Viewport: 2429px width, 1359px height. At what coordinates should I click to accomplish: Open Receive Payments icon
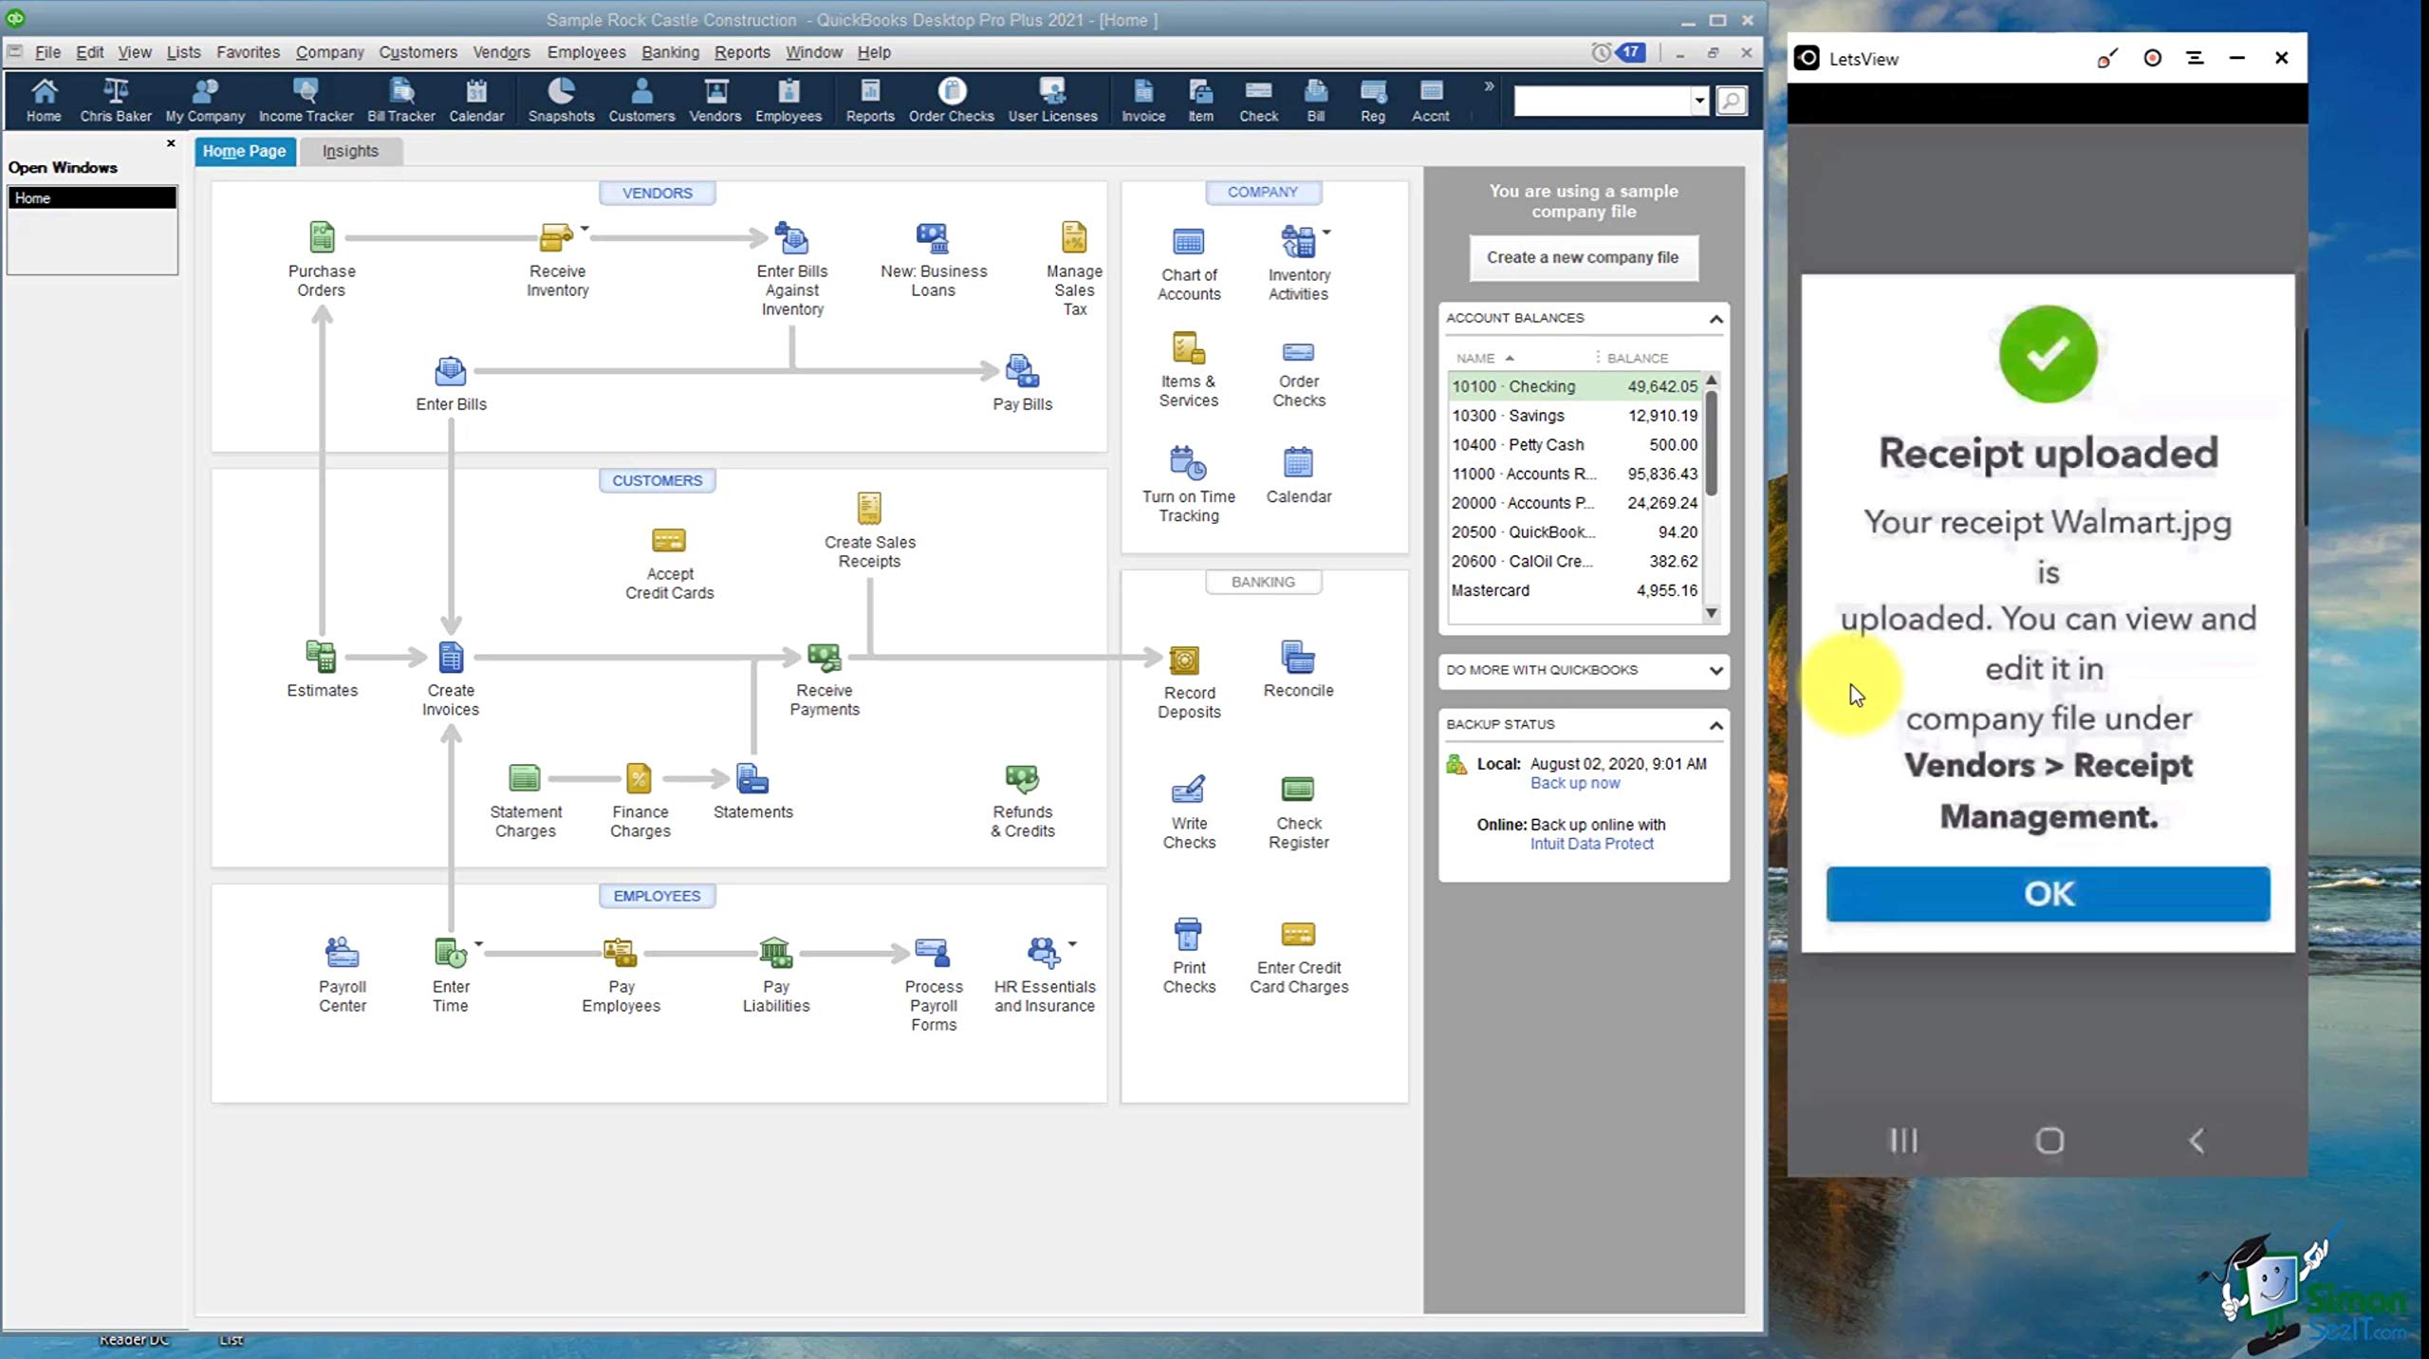tap(824, 657)
